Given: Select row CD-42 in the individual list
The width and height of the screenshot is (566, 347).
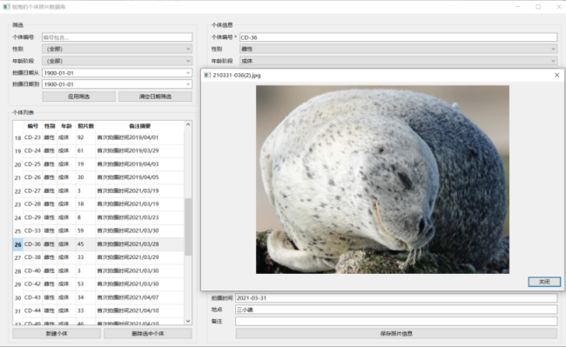Looking at the screenshot, I should click(104, 284).
